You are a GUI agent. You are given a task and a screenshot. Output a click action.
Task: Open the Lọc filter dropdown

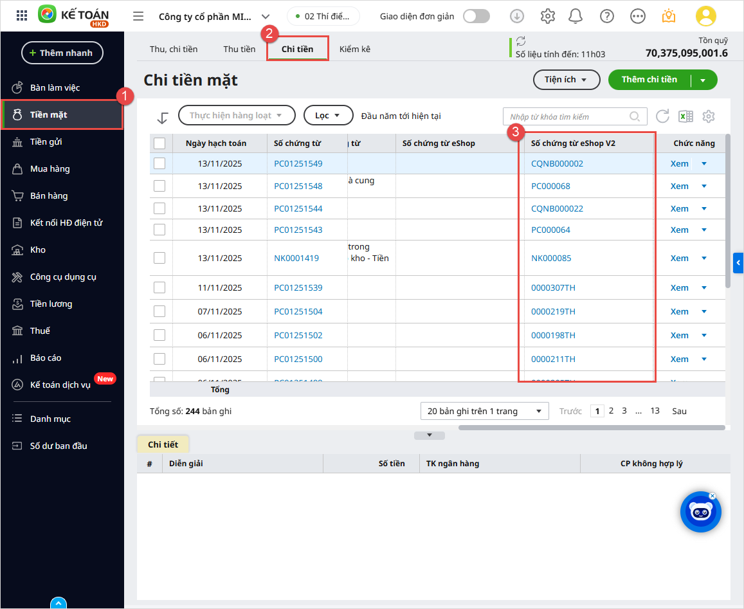tap(328, 116)
